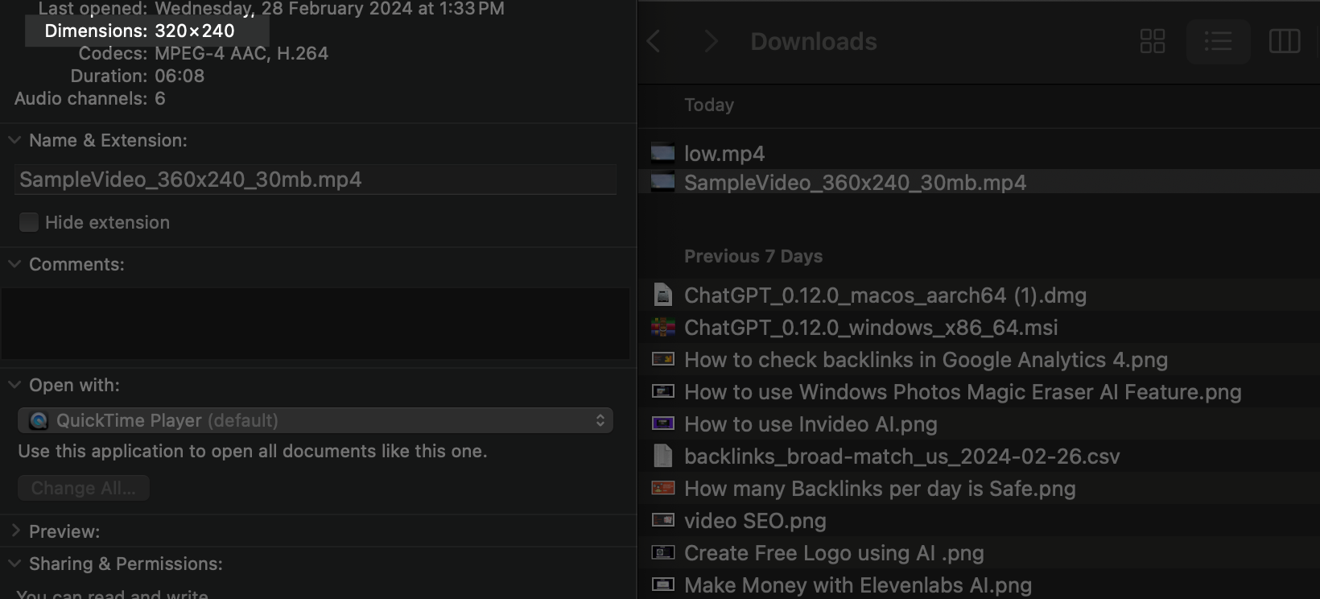Open the QuickTime Player app dropdown

[315, 420]
